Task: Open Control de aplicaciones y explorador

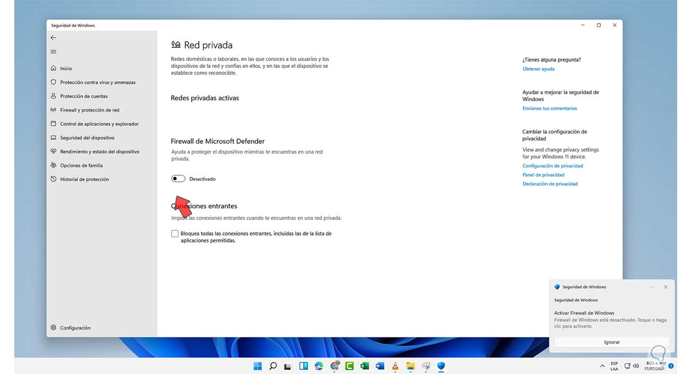Action: pyautogui.click(x=99, y=124)
